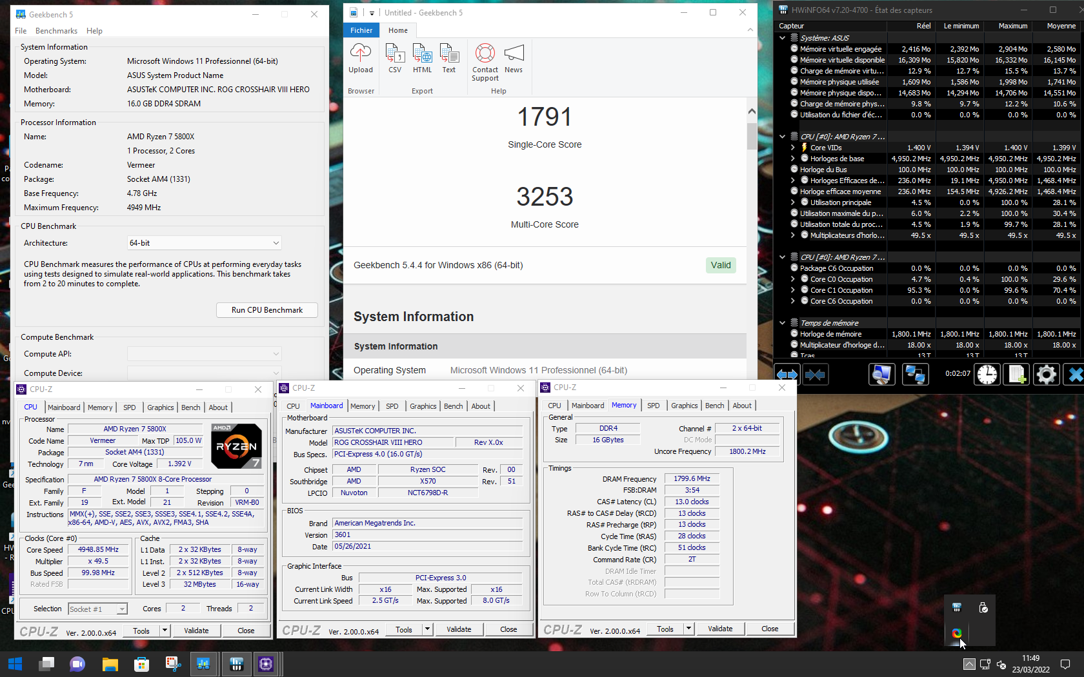Open the Compute API dropdown

point(204,354)
